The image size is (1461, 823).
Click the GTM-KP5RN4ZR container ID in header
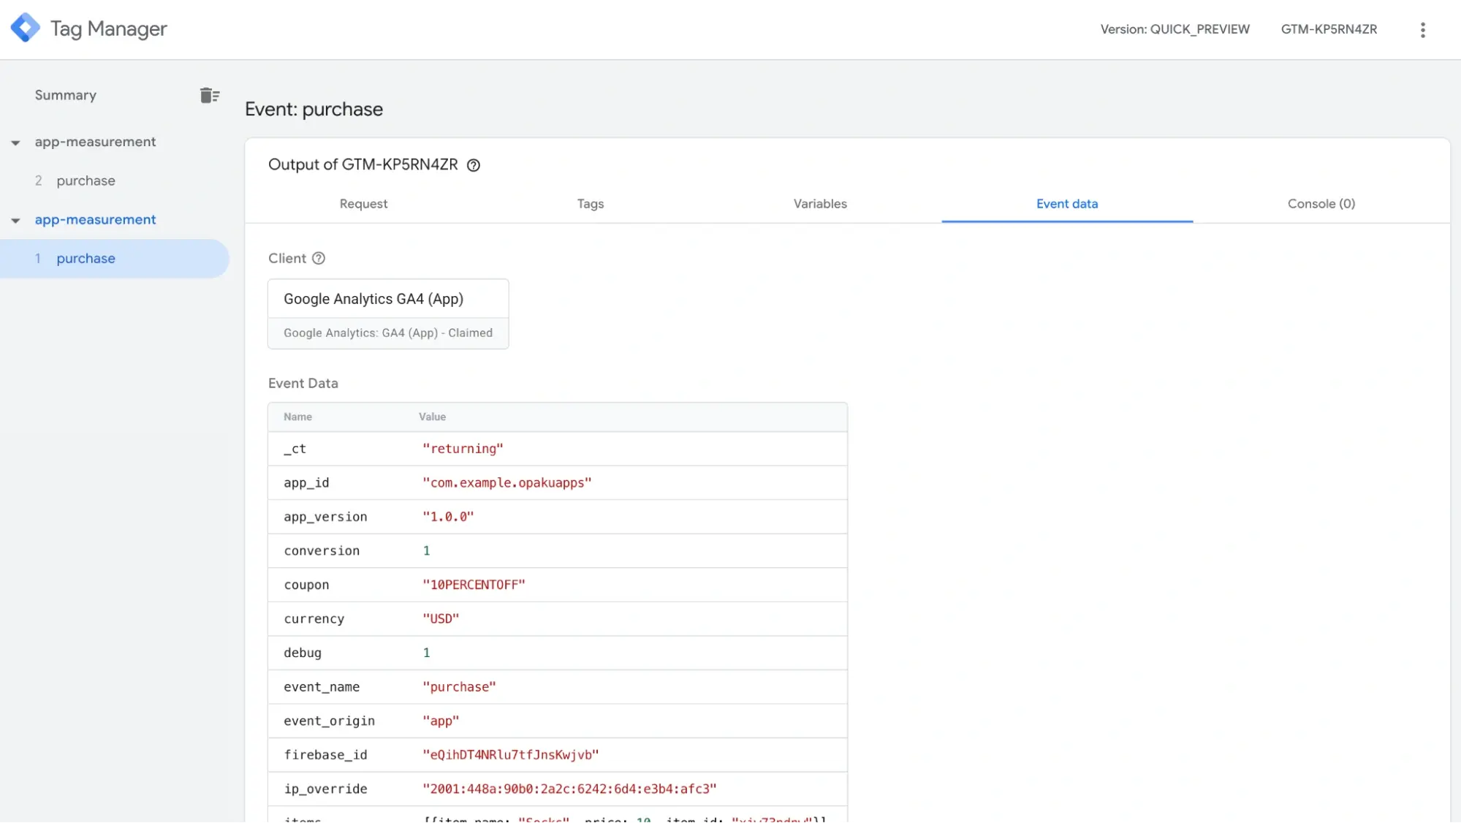1329,29
